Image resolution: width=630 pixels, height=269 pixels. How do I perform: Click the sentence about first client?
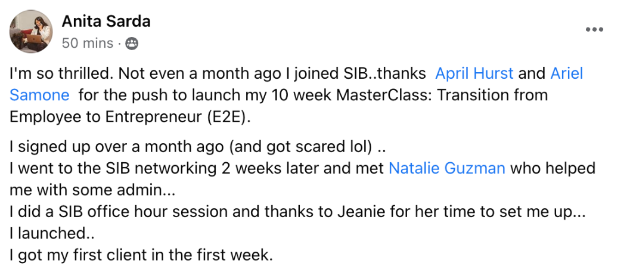[141, 255]
